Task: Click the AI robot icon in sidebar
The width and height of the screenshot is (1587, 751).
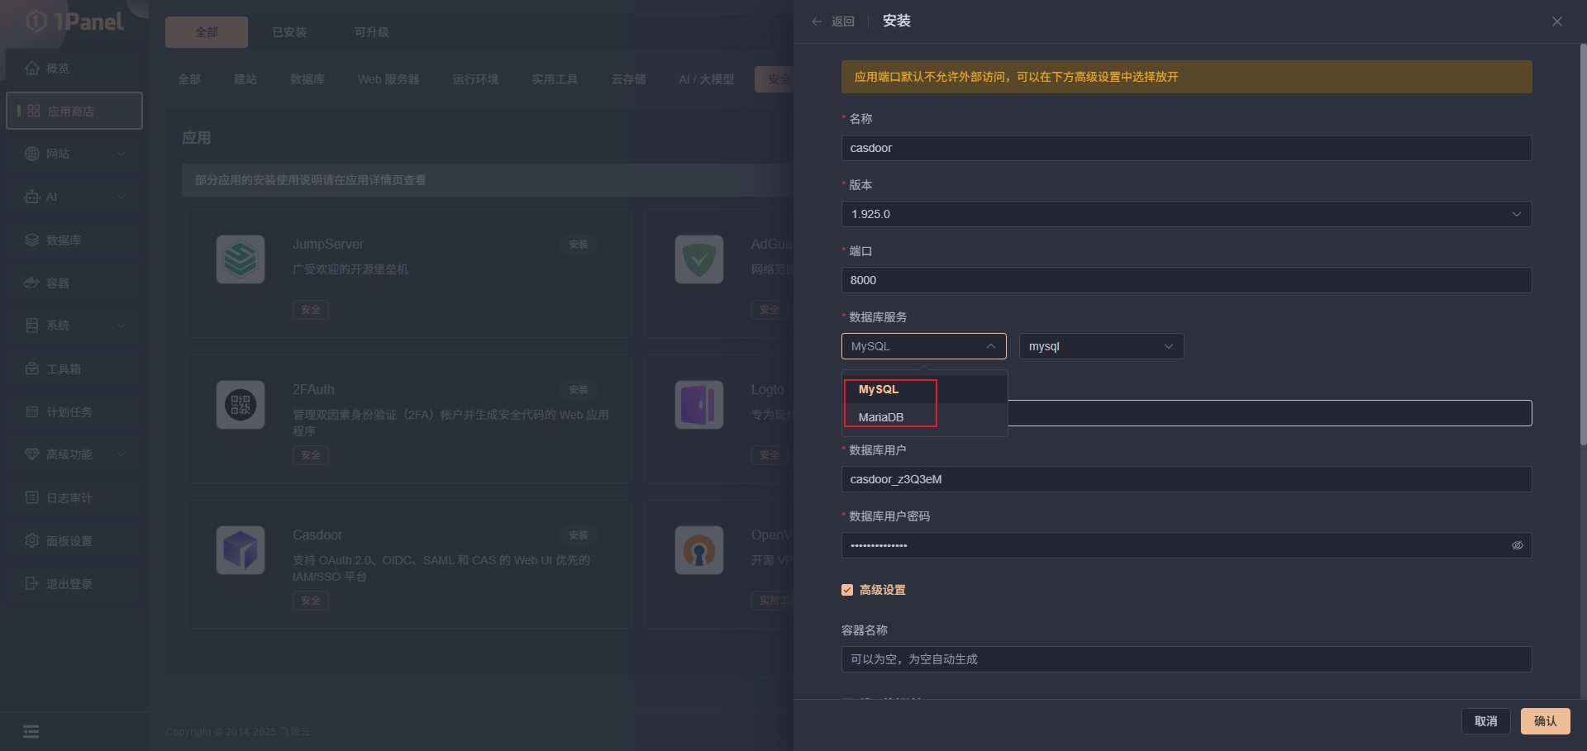Action: click(x=32, y=197)
